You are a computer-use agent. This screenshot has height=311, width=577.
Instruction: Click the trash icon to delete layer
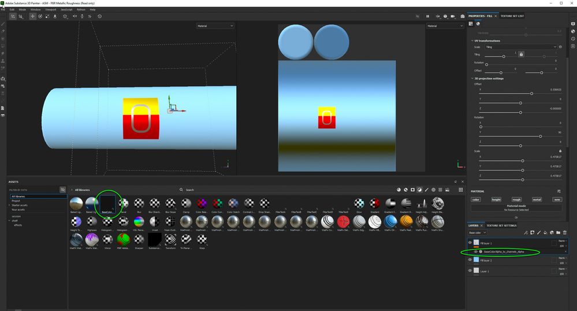tap(564, 232)
